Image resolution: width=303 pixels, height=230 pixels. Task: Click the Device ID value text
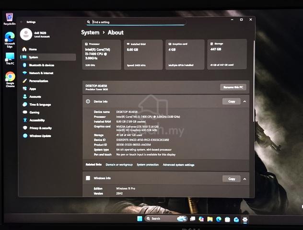click(x=142, y=140)
